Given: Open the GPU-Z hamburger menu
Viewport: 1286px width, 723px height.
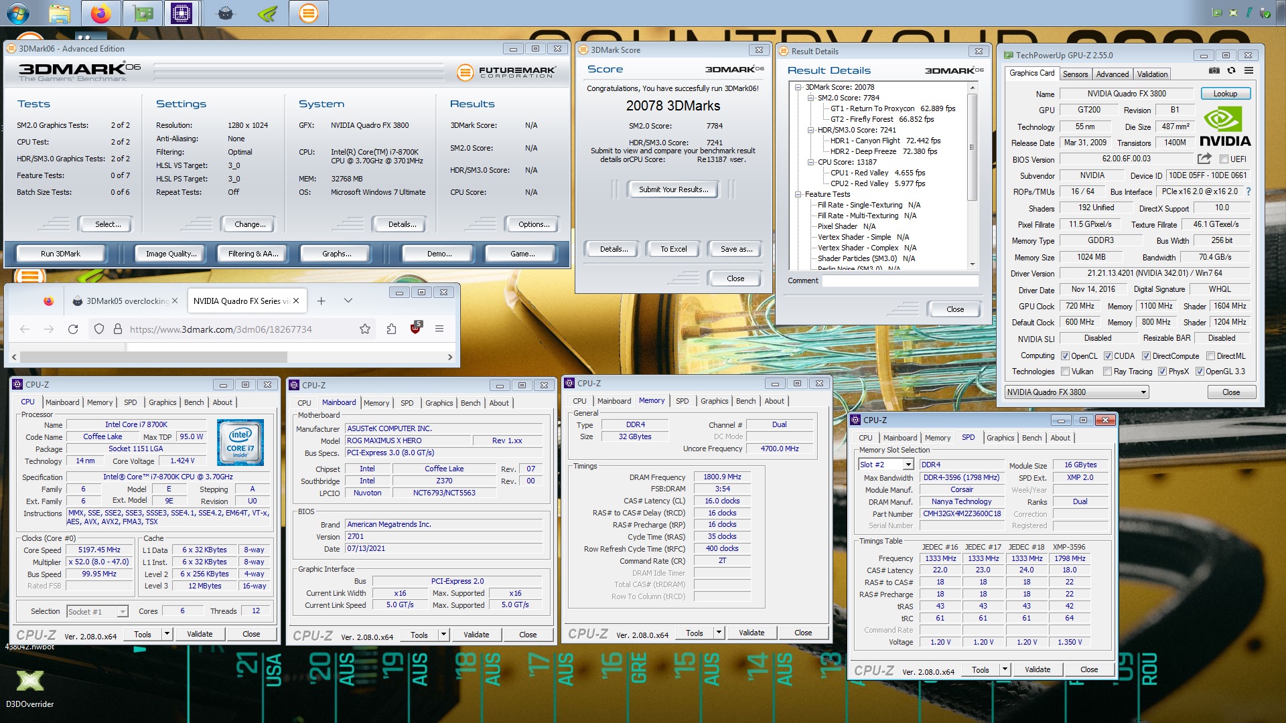Looking at the screenshot, I should click(1248, 70).
